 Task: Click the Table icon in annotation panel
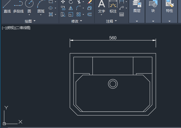coord(122,14)
